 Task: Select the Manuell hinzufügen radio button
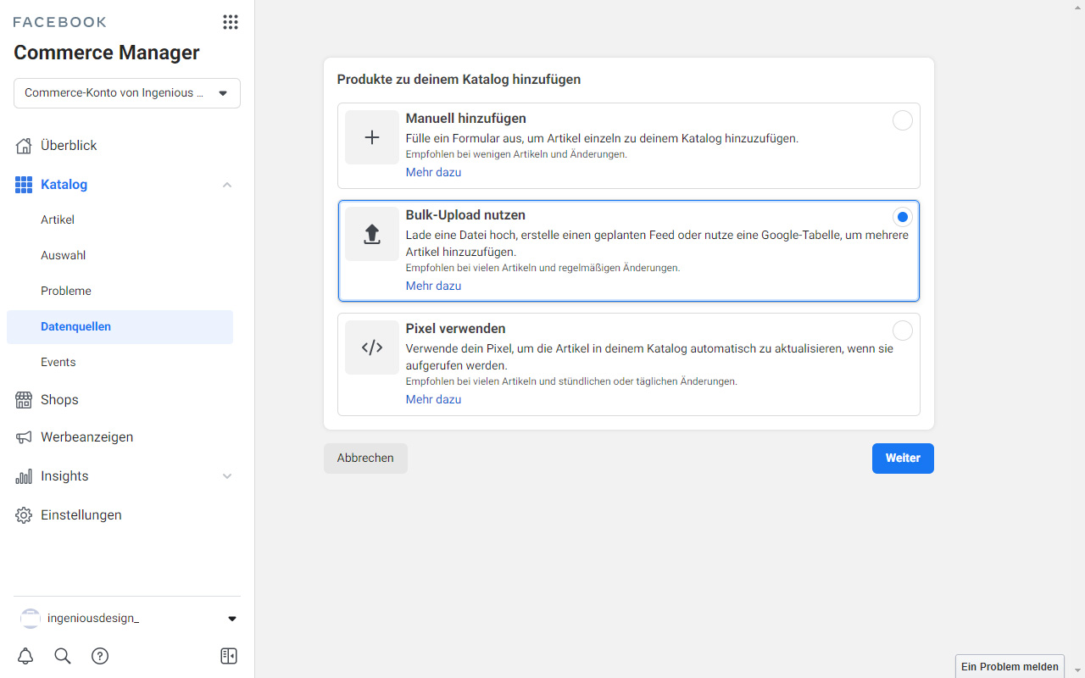(903, 120)
